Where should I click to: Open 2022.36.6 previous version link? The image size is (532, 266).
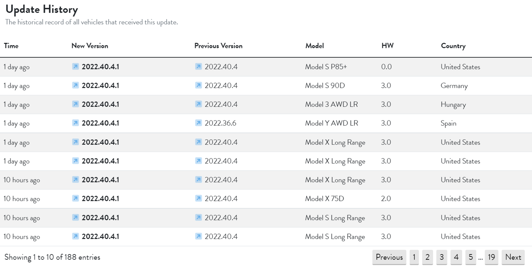pyautogui.click(x=221, y=123)
